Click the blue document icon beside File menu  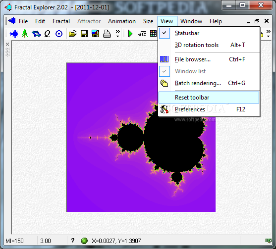[x=12, y=21]
